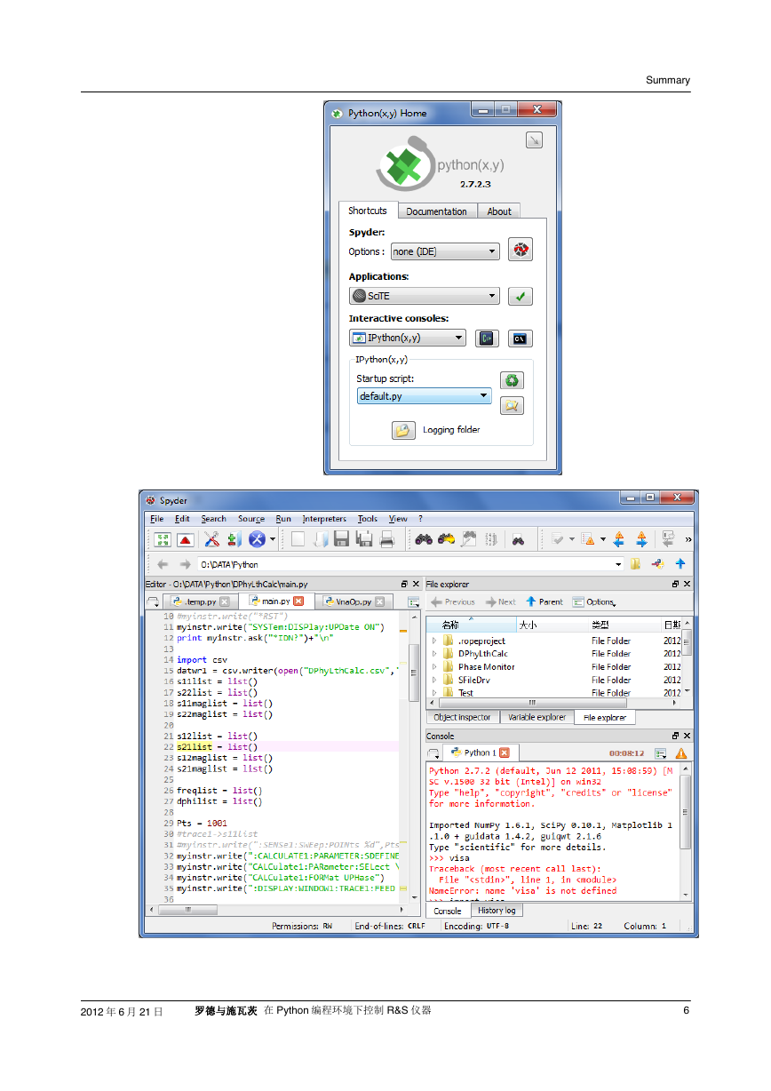The image size is (771, 1091).
Task: Browse working directory with the folder icon
Action: pos(636,564)
